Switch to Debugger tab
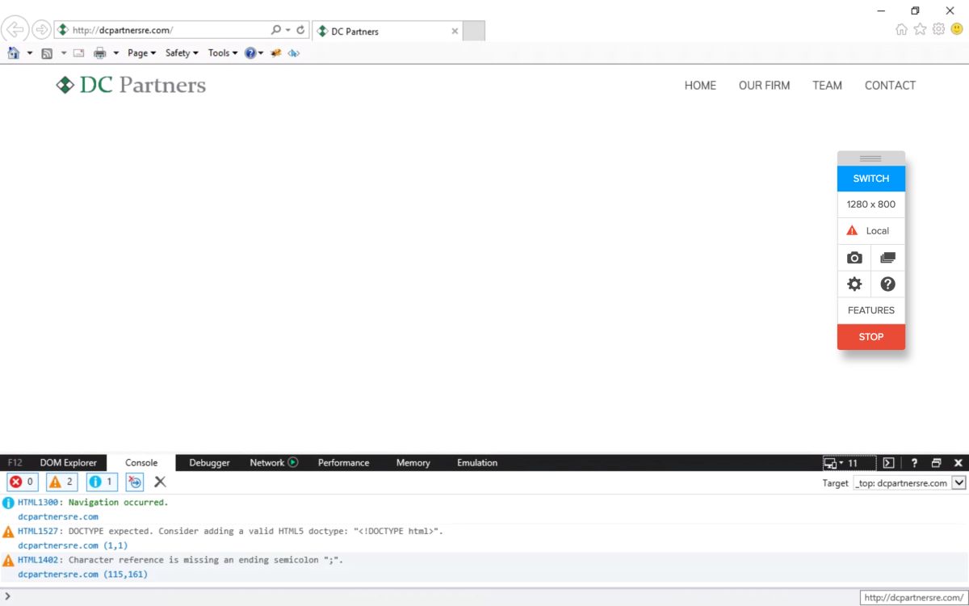Image resolution: width=969 pixels, height=606 pixels. click(x=209, y=463)
